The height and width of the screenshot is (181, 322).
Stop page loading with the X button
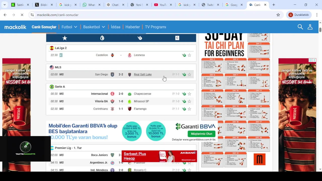coord(22,15)
